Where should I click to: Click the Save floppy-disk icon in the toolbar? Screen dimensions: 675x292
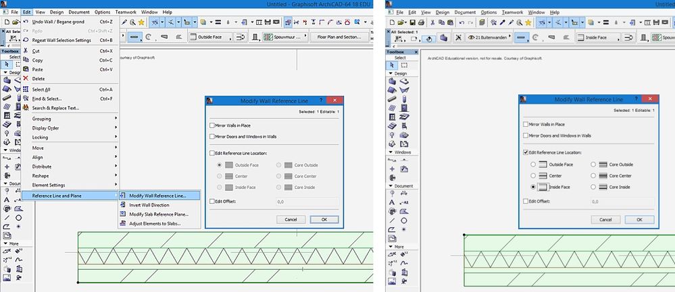[x=412, y=22]
